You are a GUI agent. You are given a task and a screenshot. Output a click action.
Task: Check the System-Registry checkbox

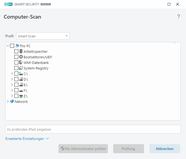pyautogui.click(x=16, y=68)
